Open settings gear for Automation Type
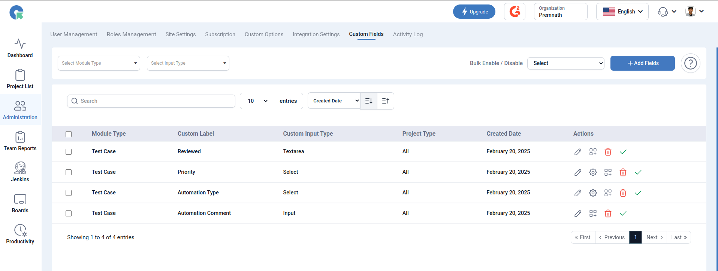 pos(593,193)
